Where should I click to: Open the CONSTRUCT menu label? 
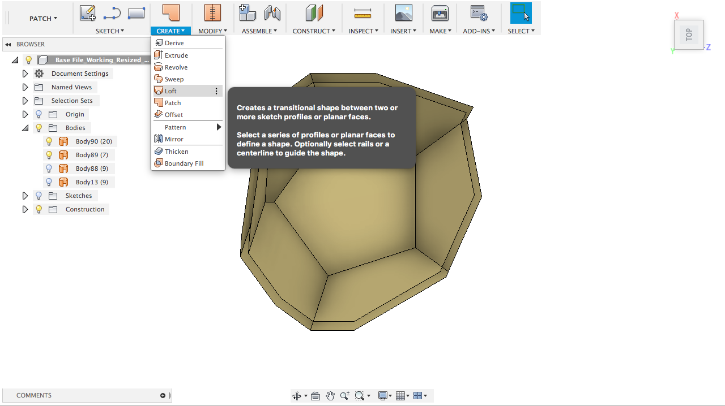point(314,31)
